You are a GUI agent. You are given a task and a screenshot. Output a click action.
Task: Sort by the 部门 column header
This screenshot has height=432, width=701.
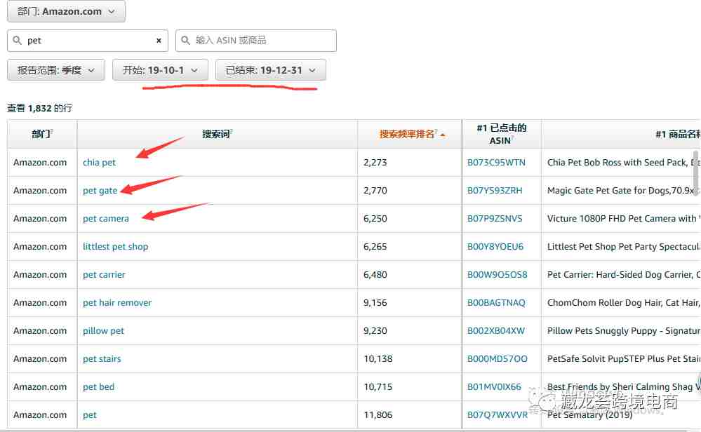[x=42, y=134]
